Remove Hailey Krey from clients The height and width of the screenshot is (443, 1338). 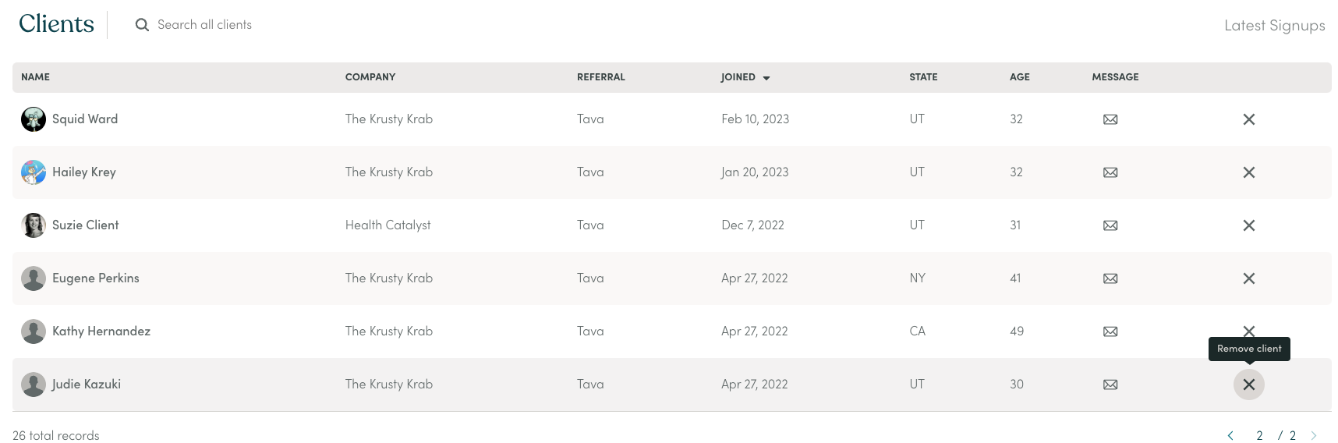[1248, 172]
